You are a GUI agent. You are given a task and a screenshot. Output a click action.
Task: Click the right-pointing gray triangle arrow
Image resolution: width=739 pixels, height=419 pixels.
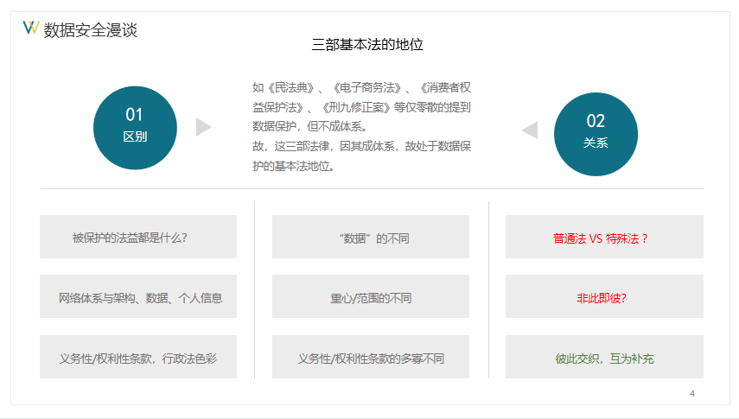(203, 127)
